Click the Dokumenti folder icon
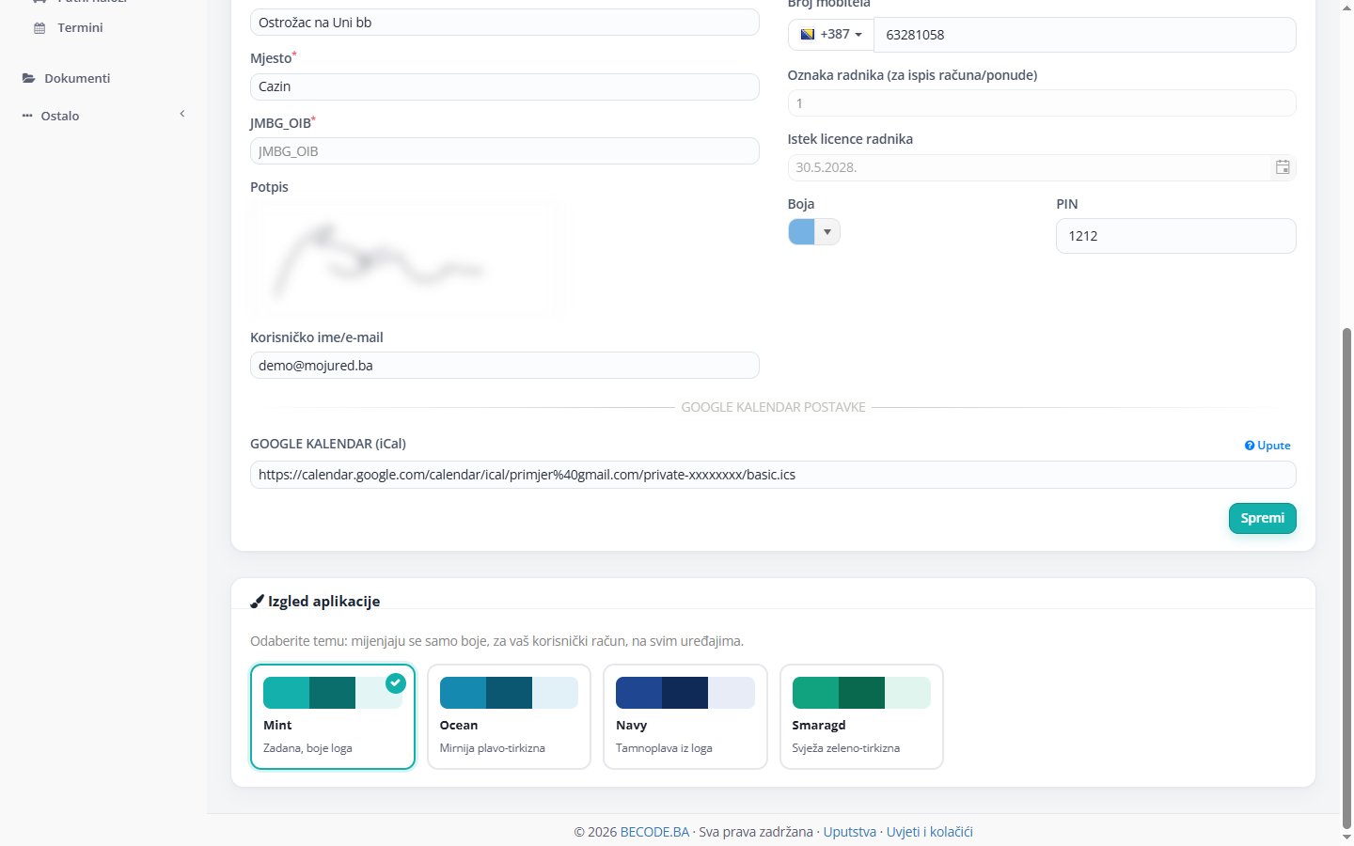 tap(29, 78)
